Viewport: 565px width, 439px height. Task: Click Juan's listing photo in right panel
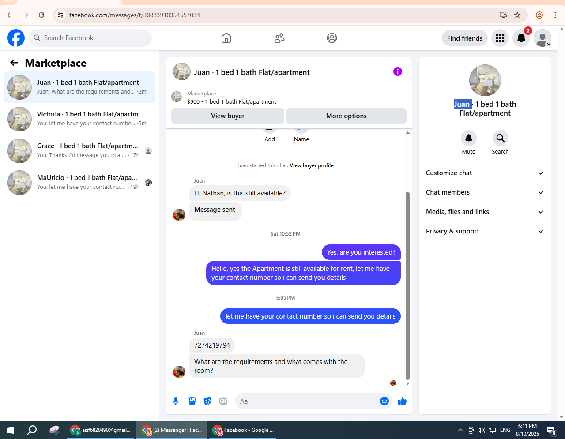point(485,80)
